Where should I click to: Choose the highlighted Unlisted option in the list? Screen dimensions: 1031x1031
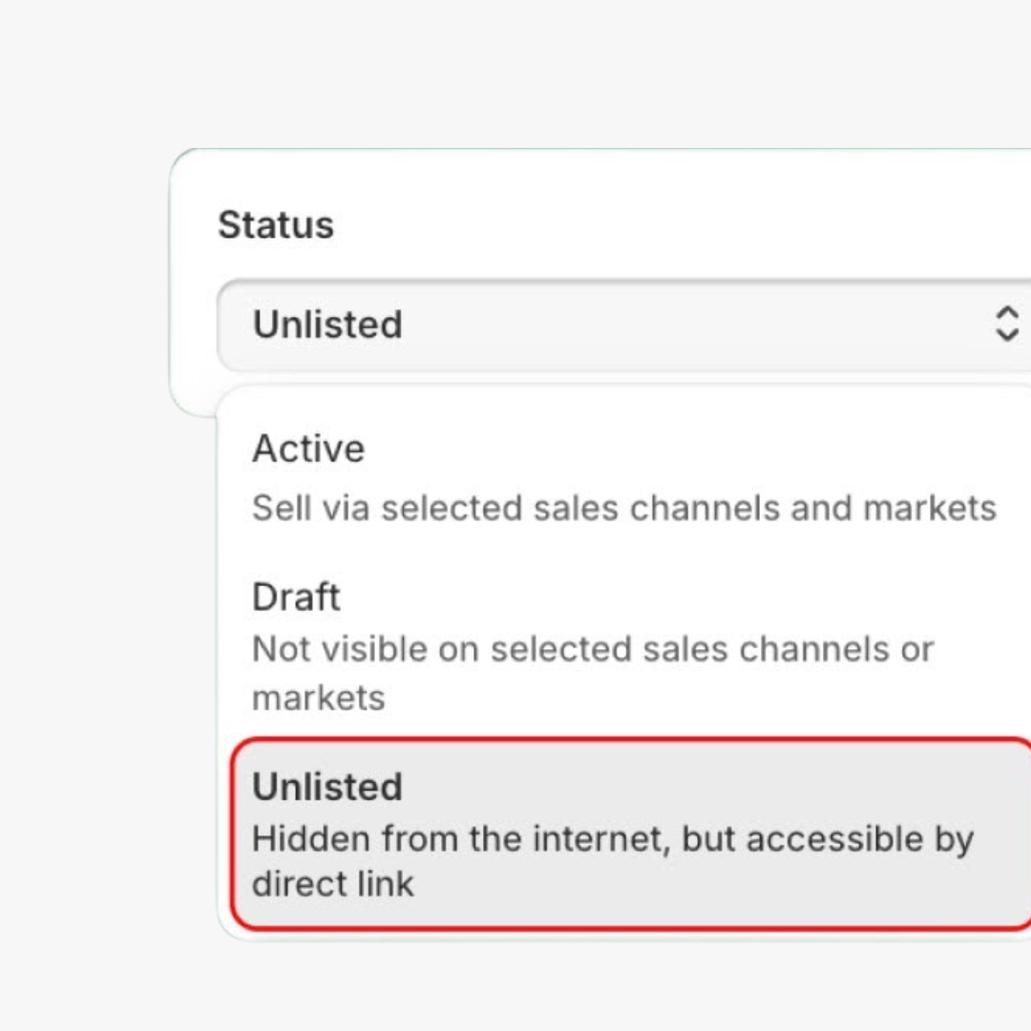click(630, 833)
